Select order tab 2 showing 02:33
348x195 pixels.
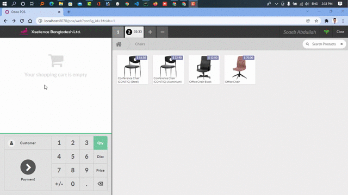pyautogui.click(x=134, y=32)
